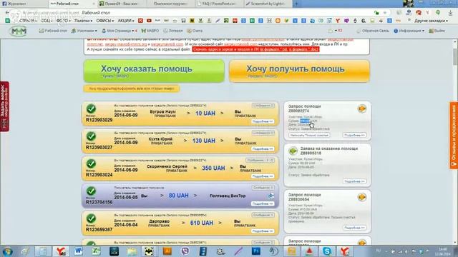This screenshot has height=257, width=458.
Task: Click 'Подробнее' in request Z88082274 card
Action: click(354, 135)
